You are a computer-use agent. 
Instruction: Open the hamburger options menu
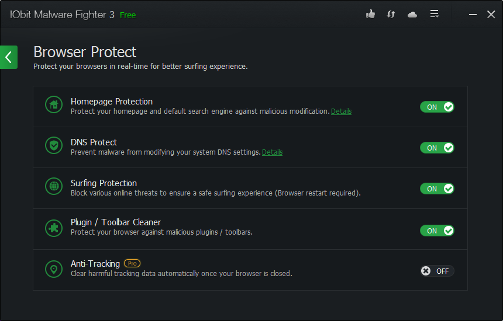(x=435, y=14)
